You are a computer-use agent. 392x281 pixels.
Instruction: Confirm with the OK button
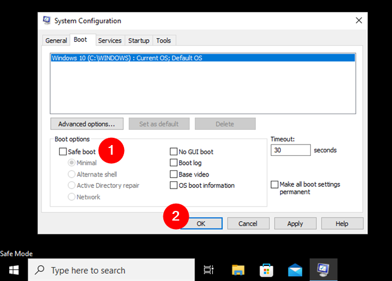(x=201, y=224)
